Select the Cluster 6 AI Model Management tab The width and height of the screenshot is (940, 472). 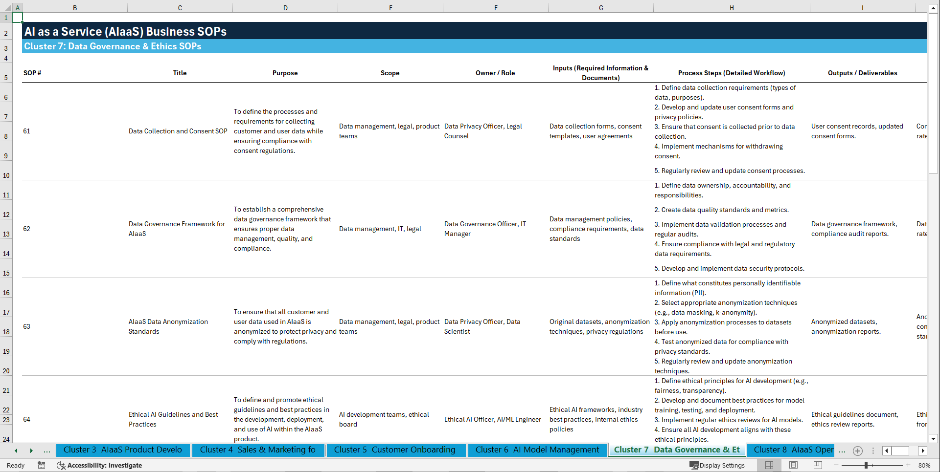click(537, 450)
